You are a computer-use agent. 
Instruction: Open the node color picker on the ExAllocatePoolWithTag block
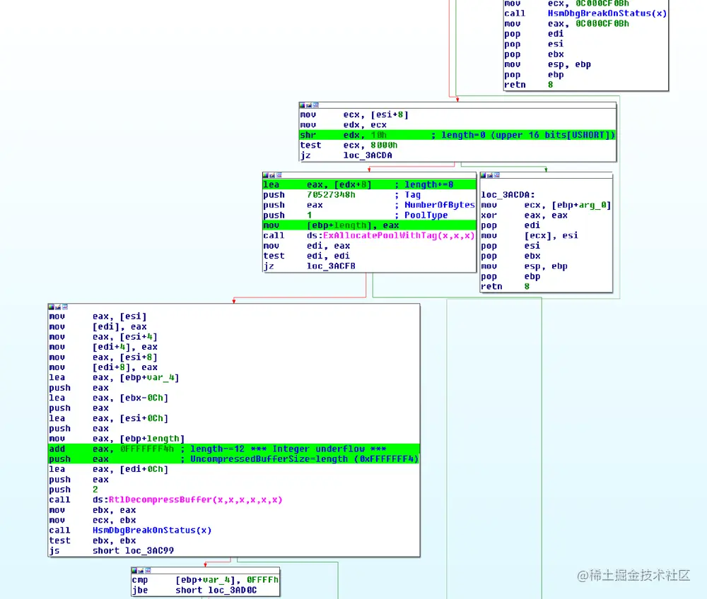264,175
